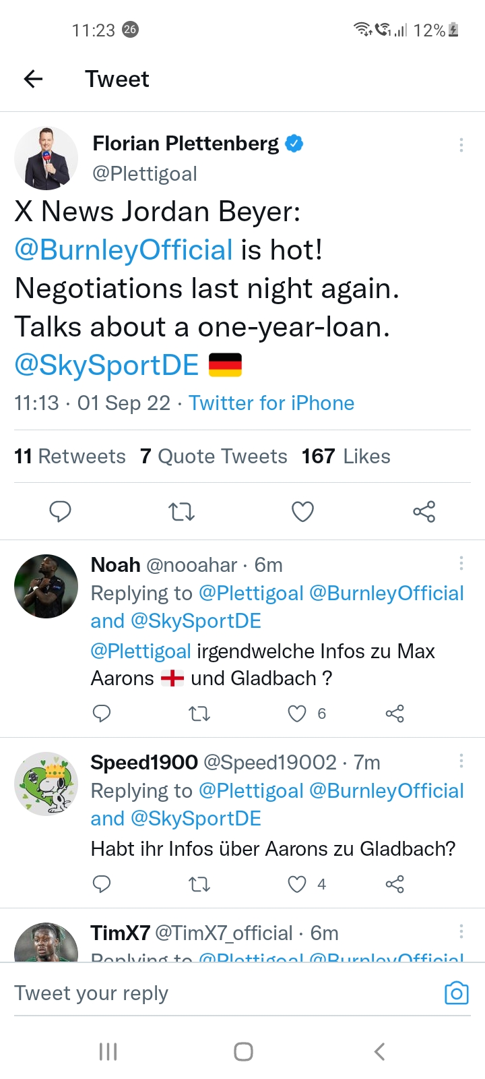Like Noah's reply about Max Aarons
485x1079 pixels.
[x=297, y=713]
